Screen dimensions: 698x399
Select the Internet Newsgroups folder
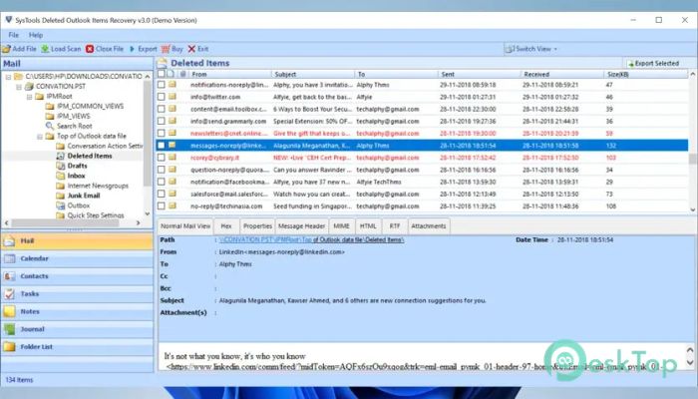[98, 186]
